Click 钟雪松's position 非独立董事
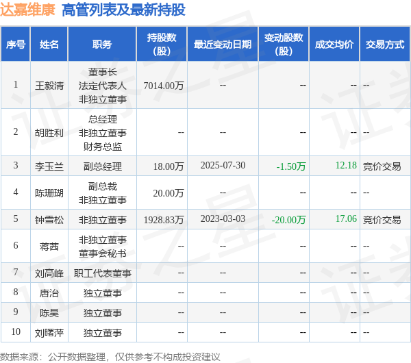411x363 pixels. (x=103, y=220)
